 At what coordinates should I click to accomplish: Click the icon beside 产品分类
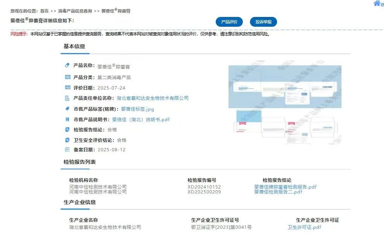tap(67, 77)
